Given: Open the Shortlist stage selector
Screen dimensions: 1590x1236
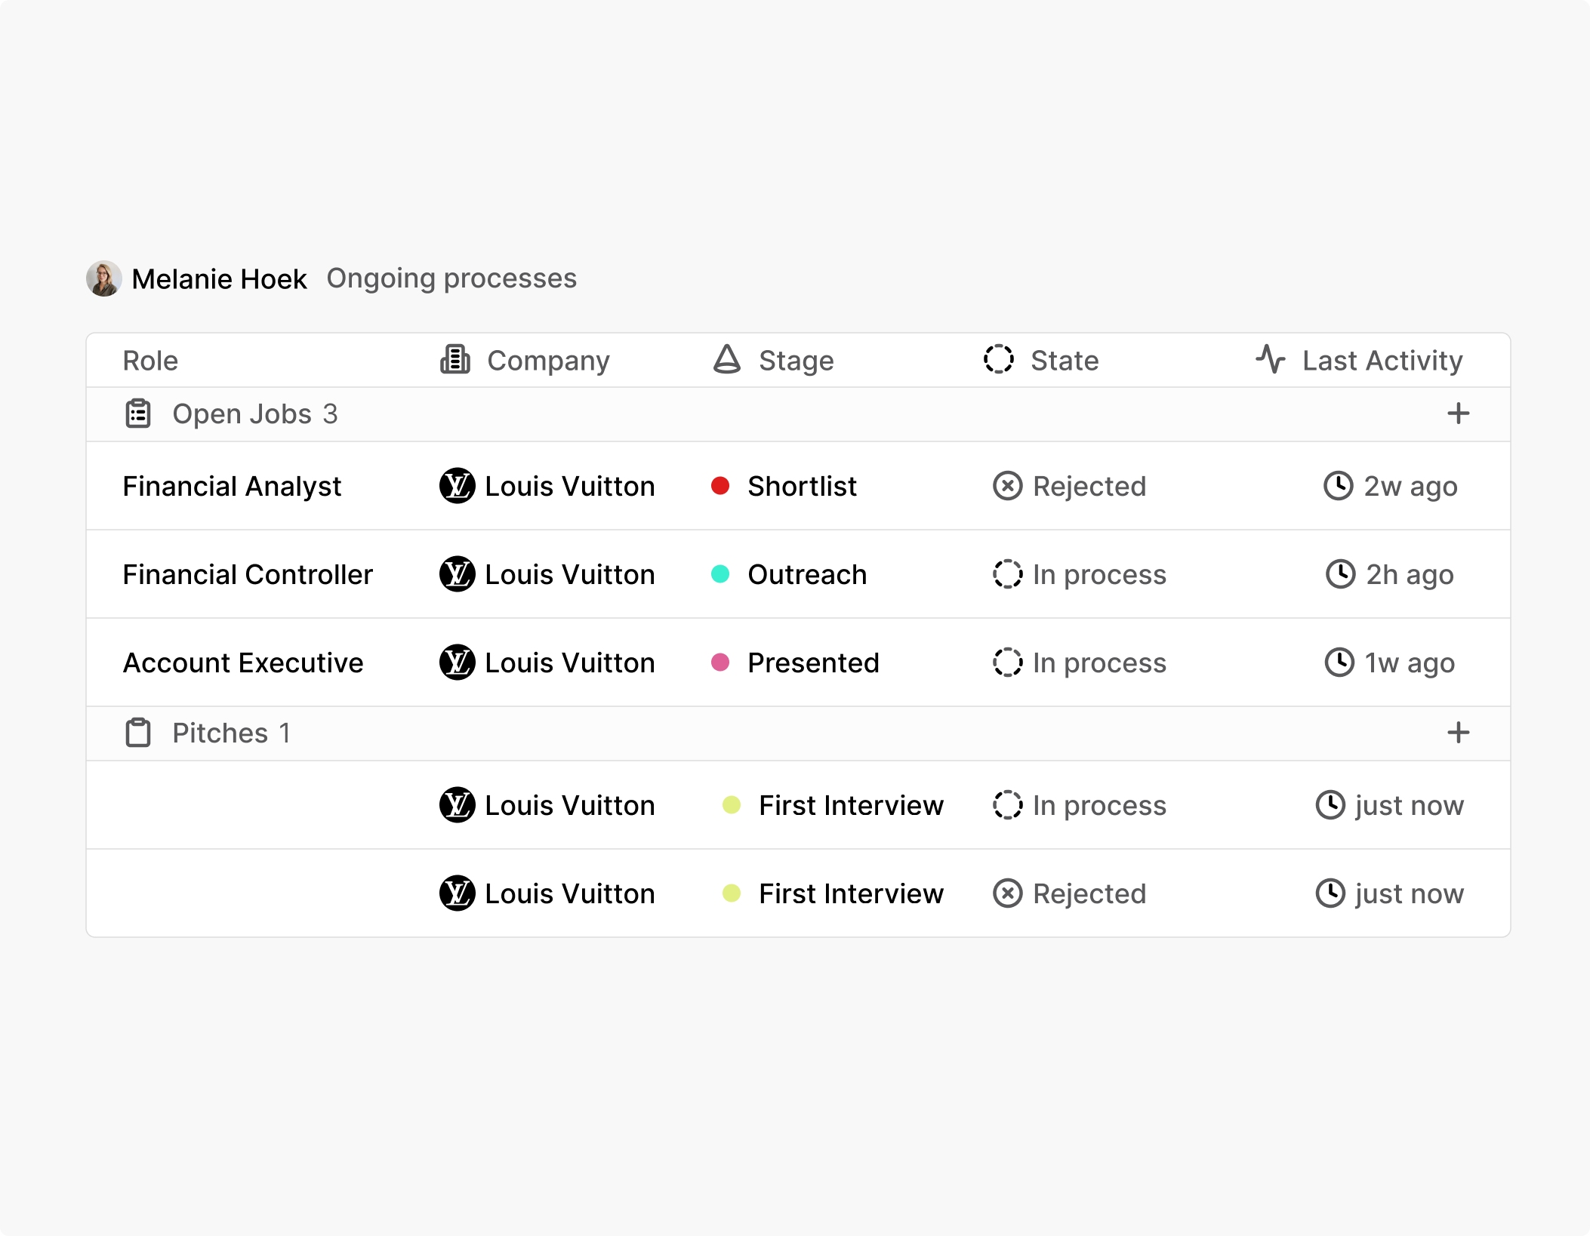Looking at the screenshot, I should [802, 486].
